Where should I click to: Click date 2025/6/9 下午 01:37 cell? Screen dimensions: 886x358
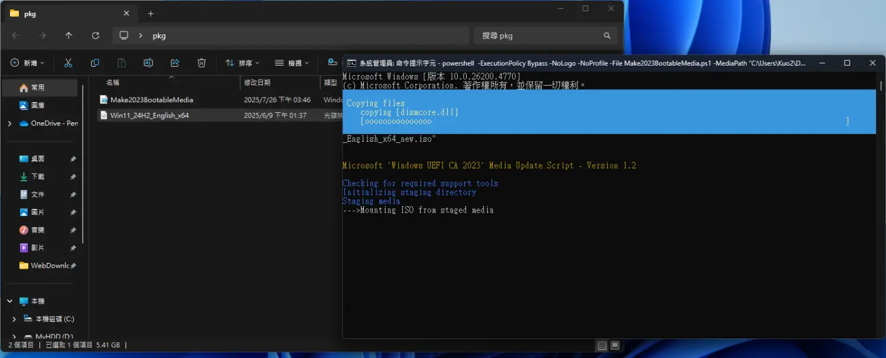point(275,115)
